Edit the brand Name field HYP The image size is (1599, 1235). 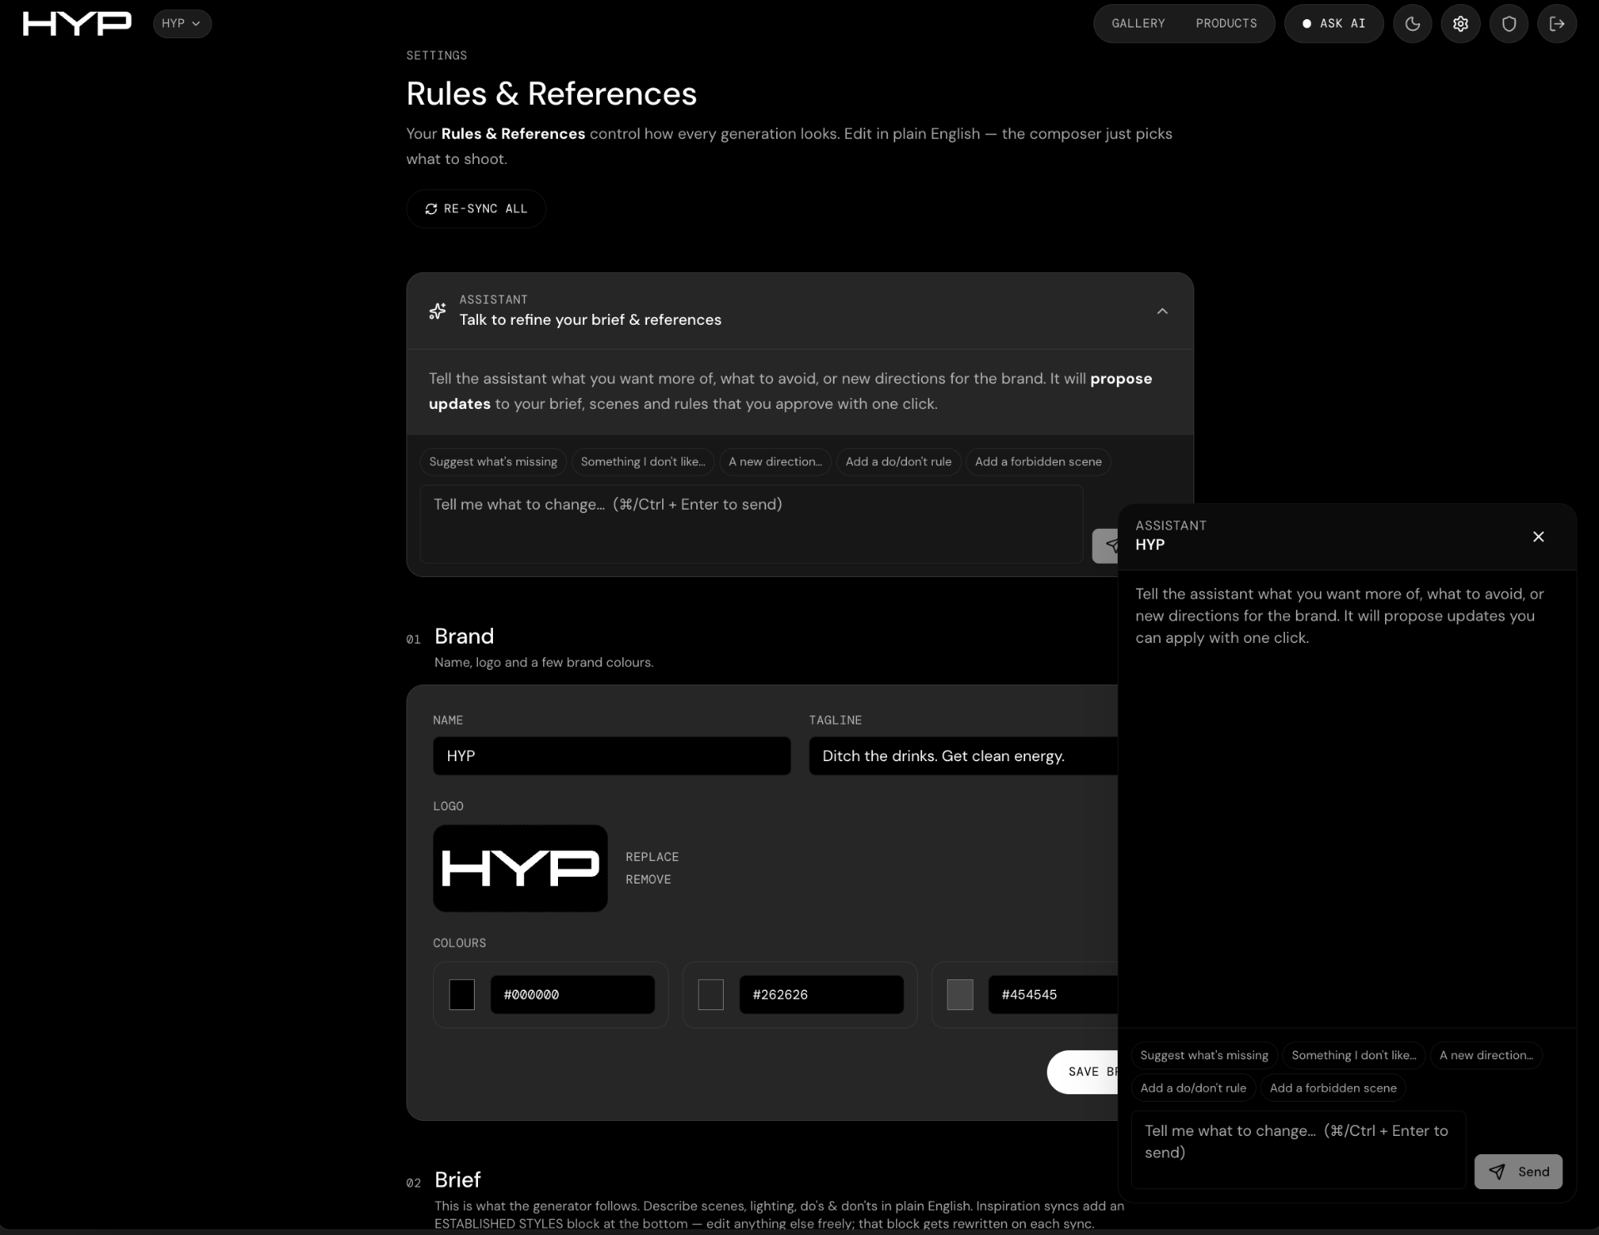coord(611,755)
